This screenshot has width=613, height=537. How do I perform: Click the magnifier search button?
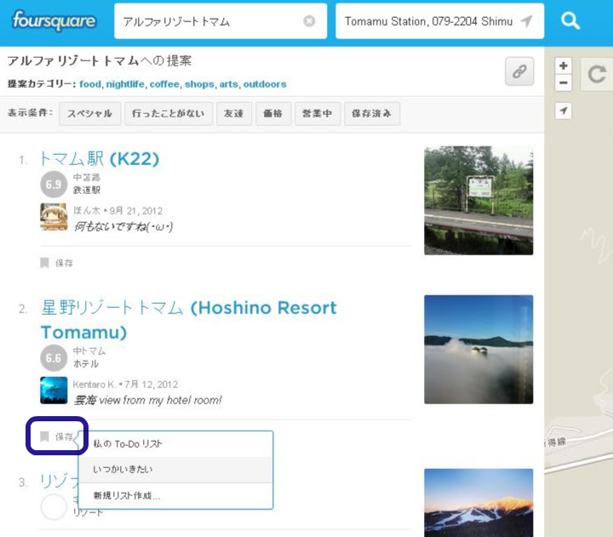[570, 21]
